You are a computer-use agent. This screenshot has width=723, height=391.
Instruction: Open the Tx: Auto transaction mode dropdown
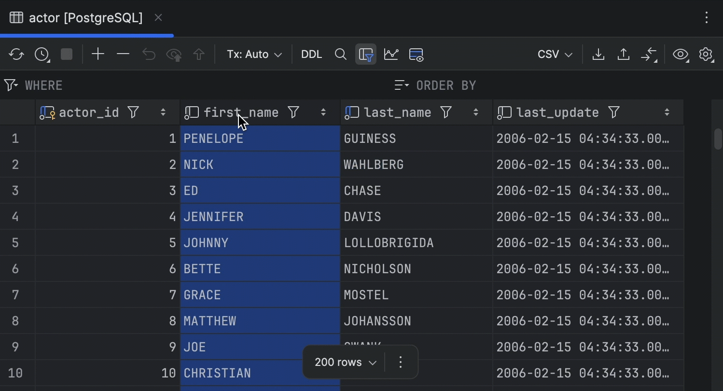pyautogui.click(x=254, y=54)
